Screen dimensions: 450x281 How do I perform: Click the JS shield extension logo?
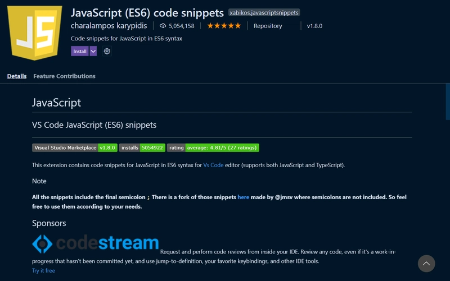click(34, 33)
